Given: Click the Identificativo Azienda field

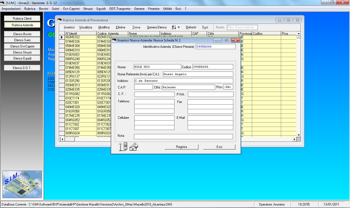Looking at the screenshot, I should click(x=215, y=47).
